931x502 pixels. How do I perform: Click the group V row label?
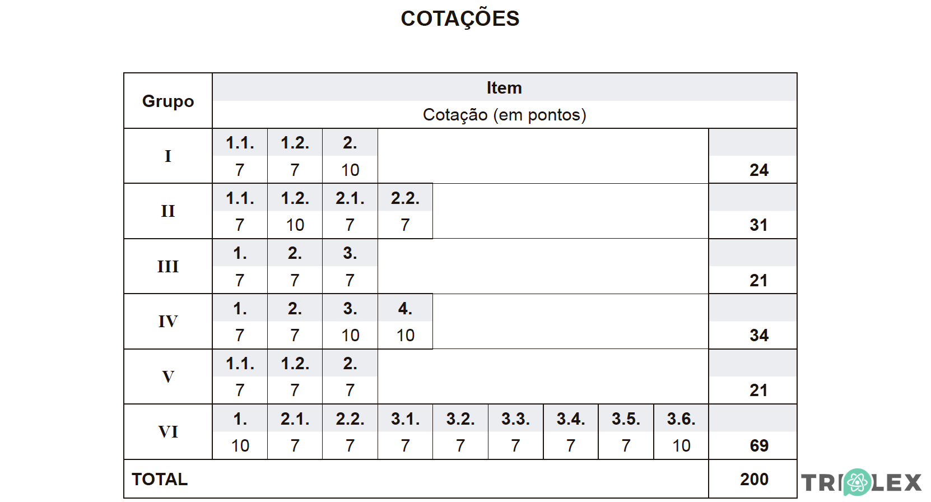(168, 376)
